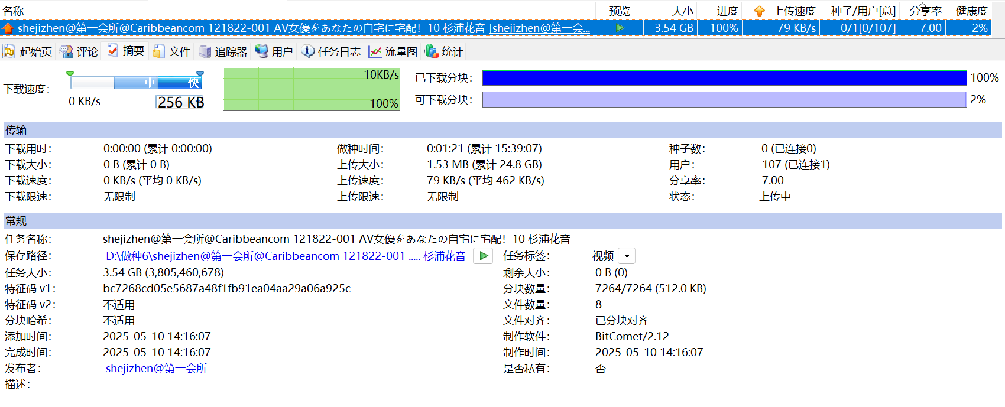Image resolution: width=1005 pixels, height=407 pixels.
Task: Click the light purple 可下载分块 availability bar
Action: (725, 100)
